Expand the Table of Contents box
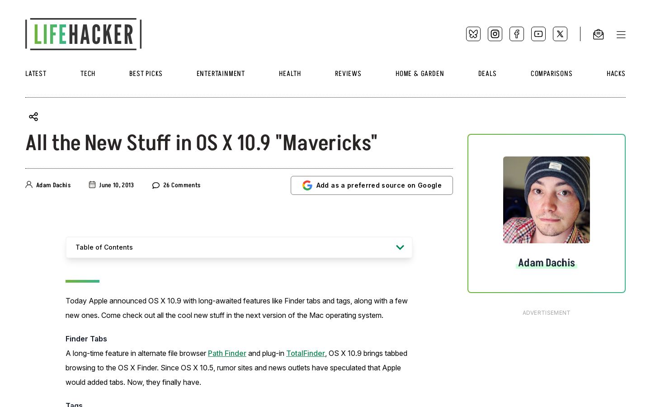Image resolution: width=651 pixels, height=407 pixels. 239,247
